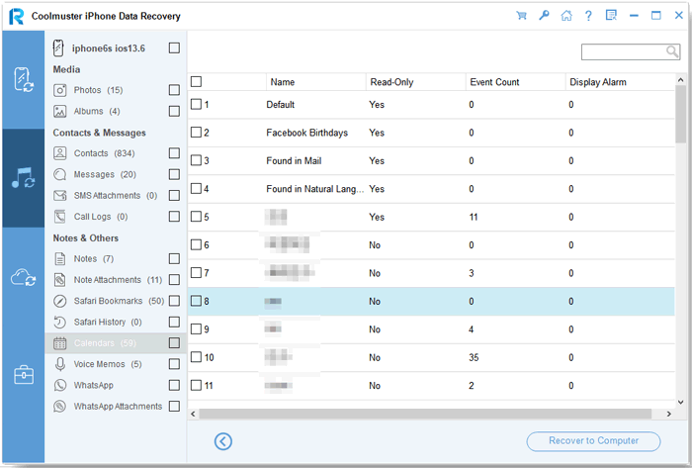Click the Photos category icon
The width and height of the screenshot is (692, 468).
point(59,90)
